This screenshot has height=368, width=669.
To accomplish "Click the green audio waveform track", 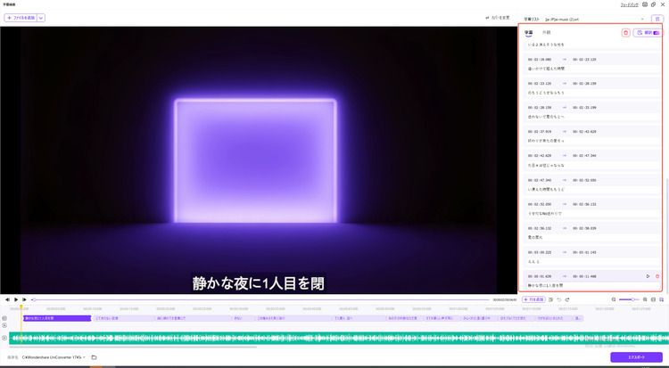I will tap(339, 339).
